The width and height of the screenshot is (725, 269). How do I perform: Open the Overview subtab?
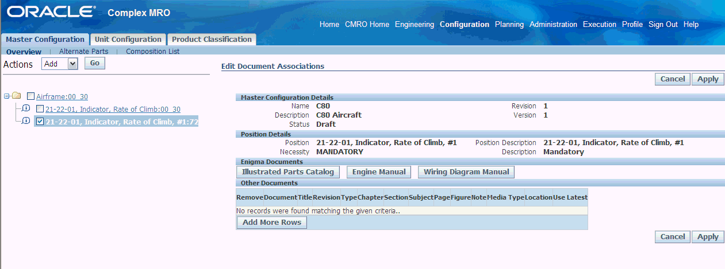click(x=24, y=52)
